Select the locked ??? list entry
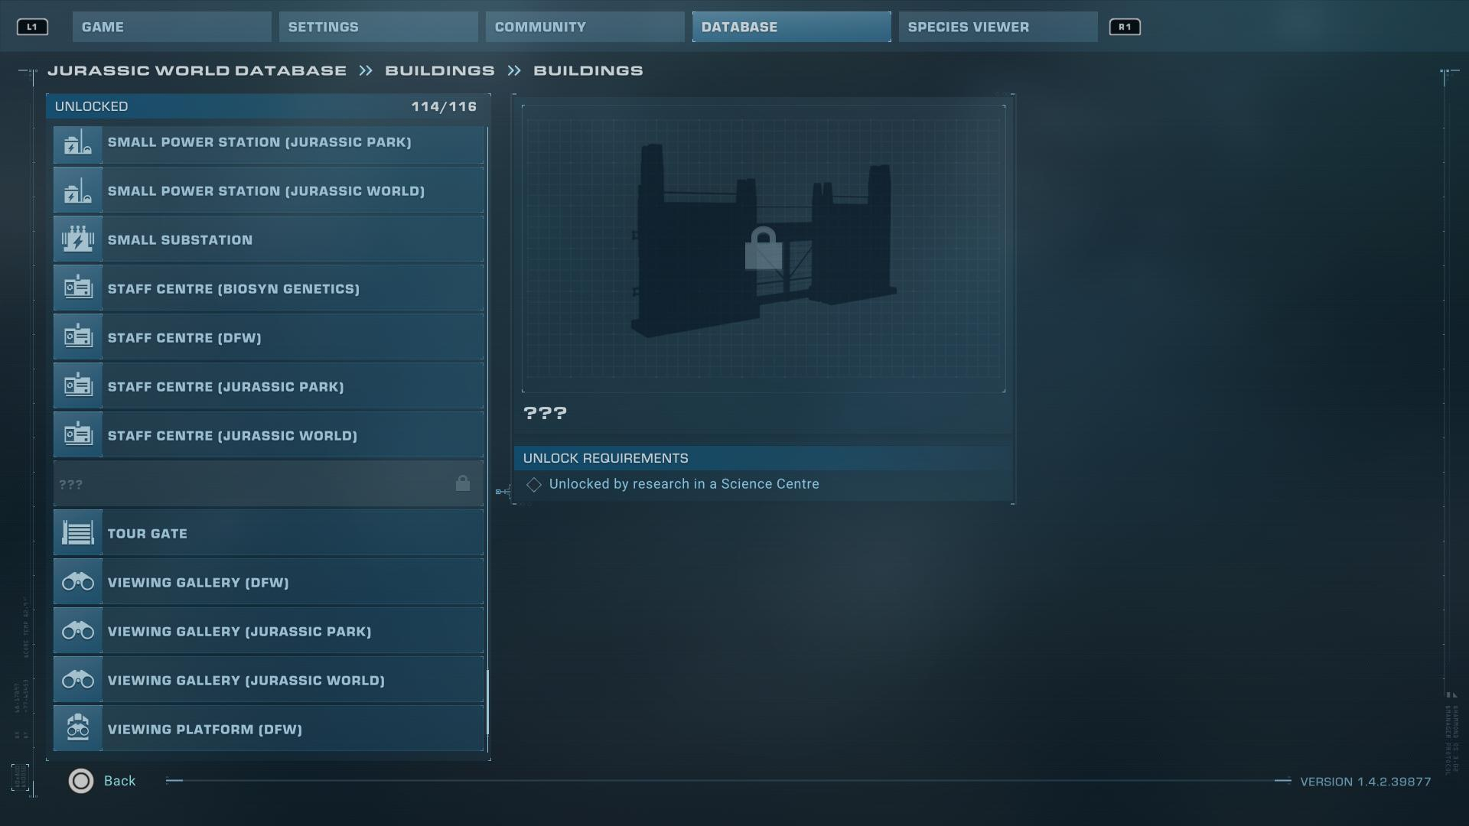 coord(269,484)
